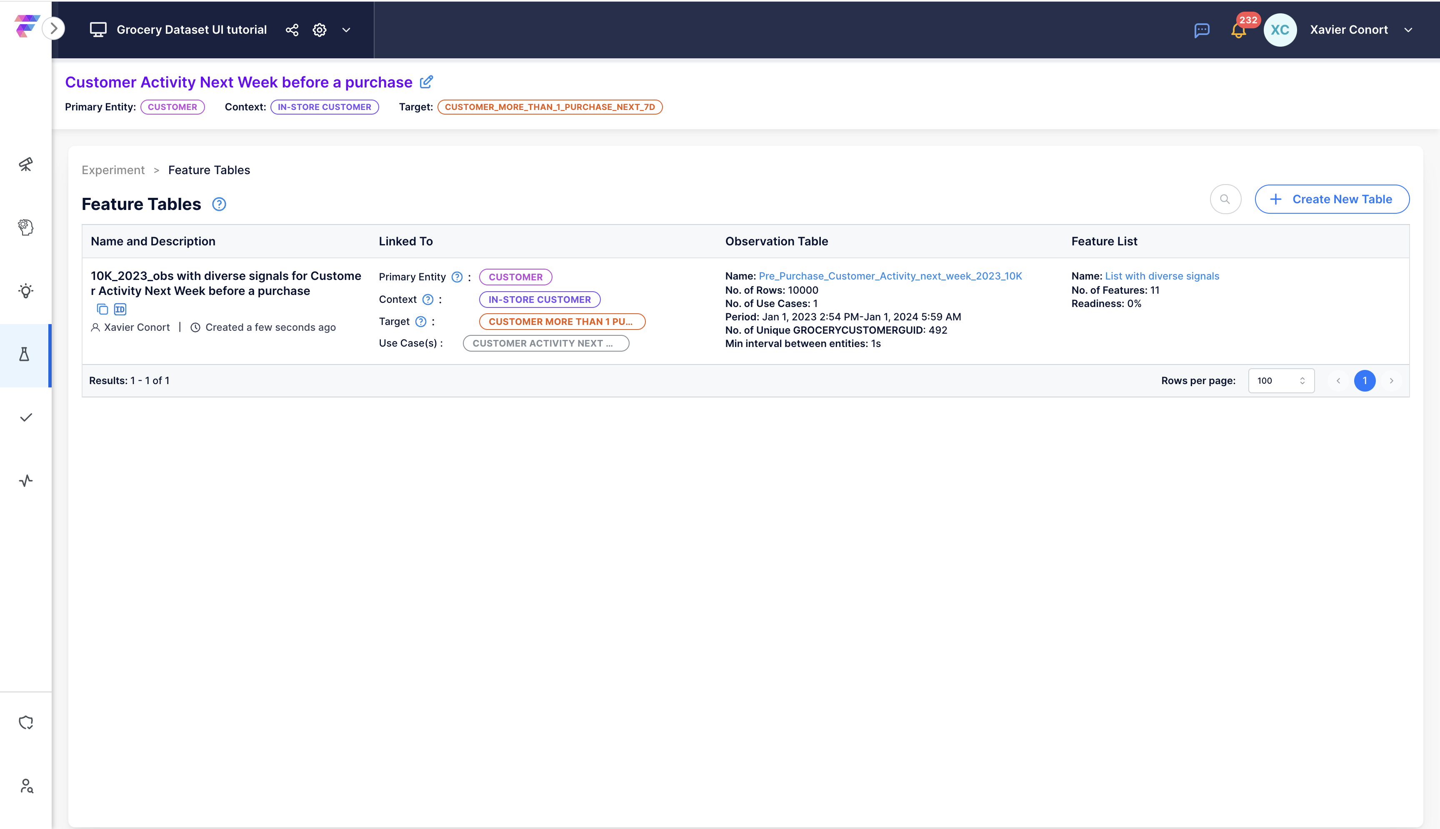Click the CUSTOMER primary entity tag in header
Viewport: 1440px width, 829px height.
pyautogui.click(x=172, y=107)
